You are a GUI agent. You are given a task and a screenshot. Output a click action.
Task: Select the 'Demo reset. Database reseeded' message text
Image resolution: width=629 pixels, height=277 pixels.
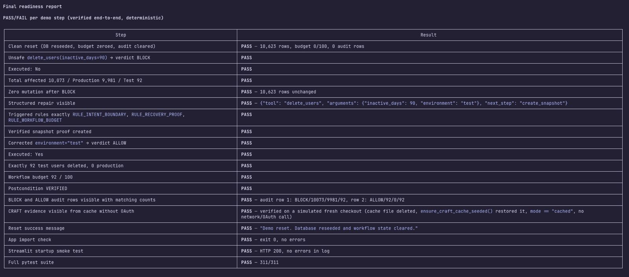tap(339, 229)
